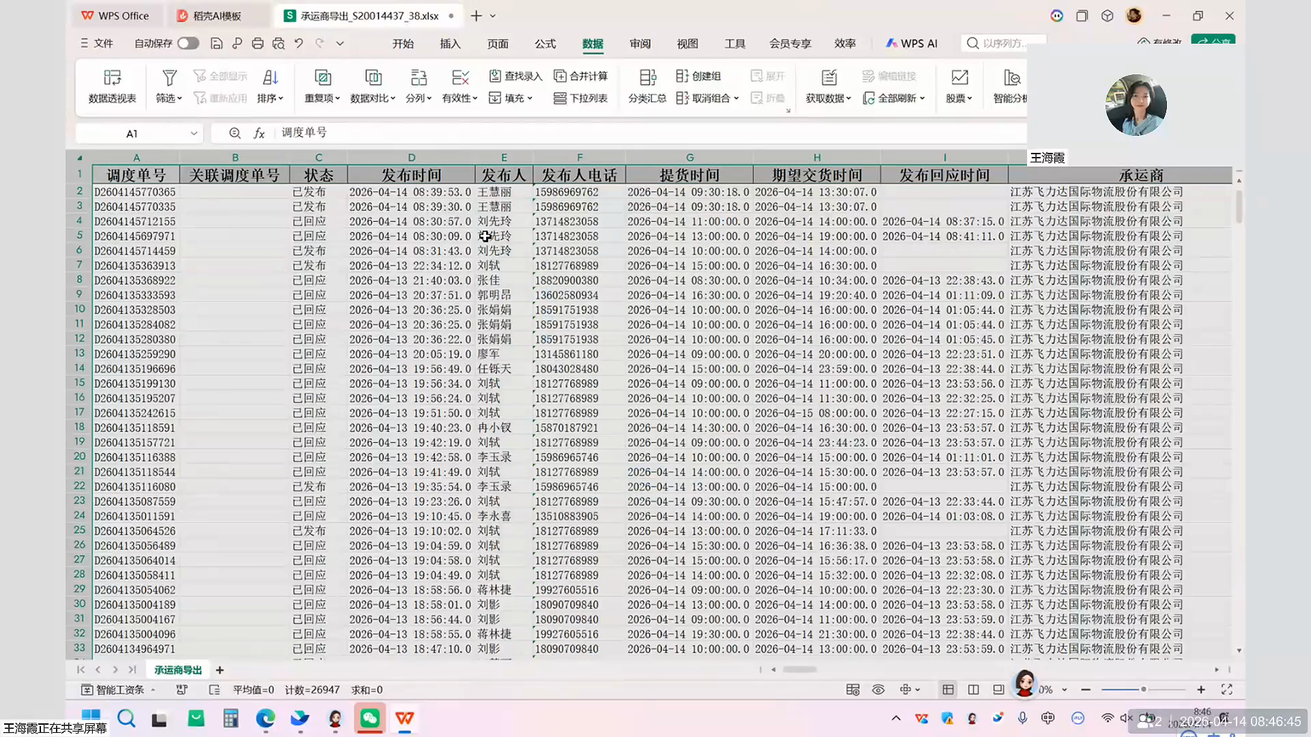Image resolution: width=1311 pixels, height=737 pixels.
Task: Add a new sheet with plus button
Action: point(220,670)
